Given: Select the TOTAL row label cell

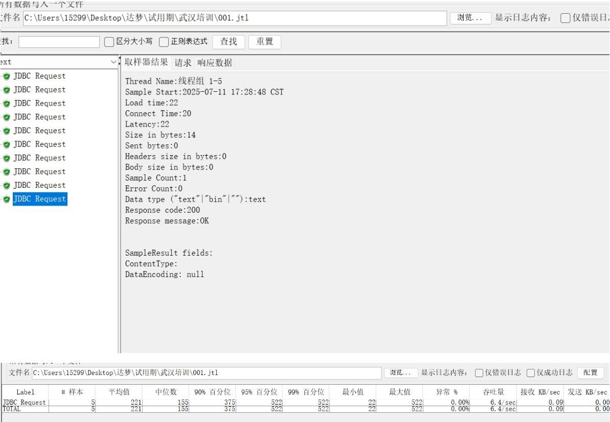Looking at the screenshot, I should 25,409.
